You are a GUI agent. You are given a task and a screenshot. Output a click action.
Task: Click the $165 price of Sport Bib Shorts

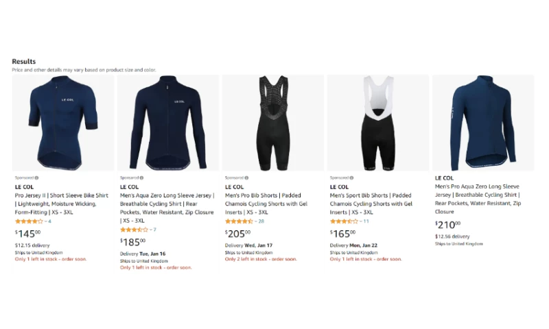coord(342,233)
